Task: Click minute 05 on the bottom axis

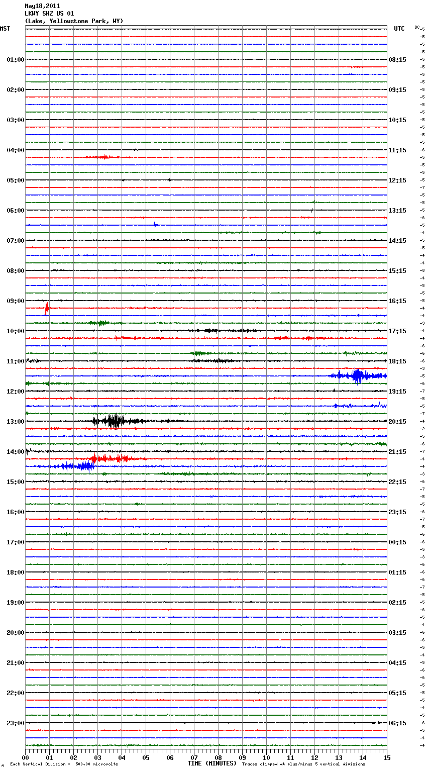Action: click(x=146, y=757)
